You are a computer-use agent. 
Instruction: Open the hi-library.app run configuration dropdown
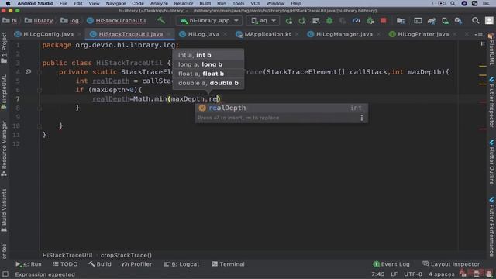(x=209, y=21)
